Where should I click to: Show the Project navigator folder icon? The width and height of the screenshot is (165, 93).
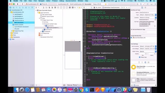point(10,7)
